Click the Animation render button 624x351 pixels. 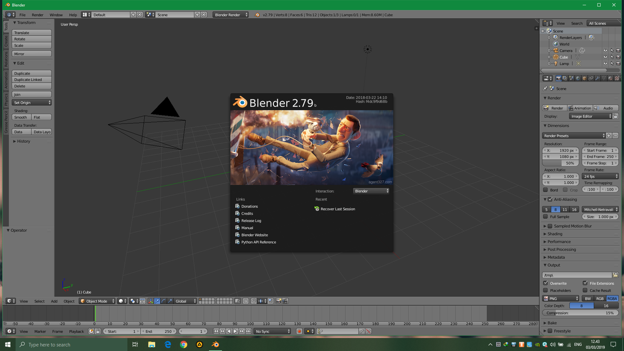click(580, 108)
